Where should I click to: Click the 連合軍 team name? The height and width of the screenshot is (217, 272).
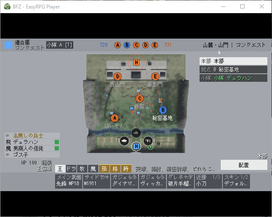22,42
